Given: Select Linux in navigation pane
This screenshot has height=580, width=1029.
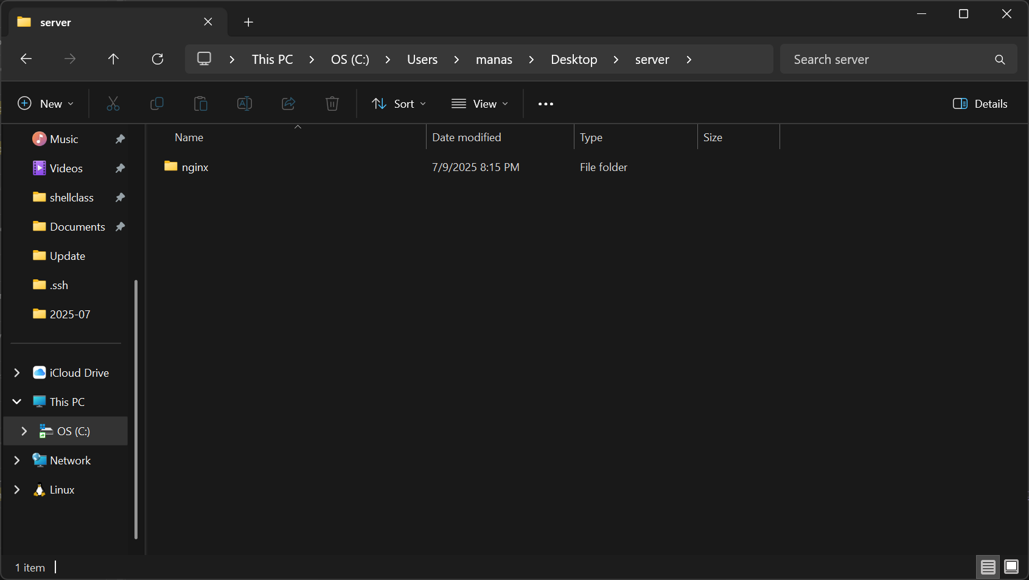Looking at the screenshot, I should click(x=61, y=490).
